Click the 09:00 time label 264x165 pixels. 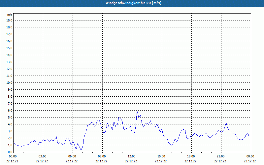pos(102,156)
